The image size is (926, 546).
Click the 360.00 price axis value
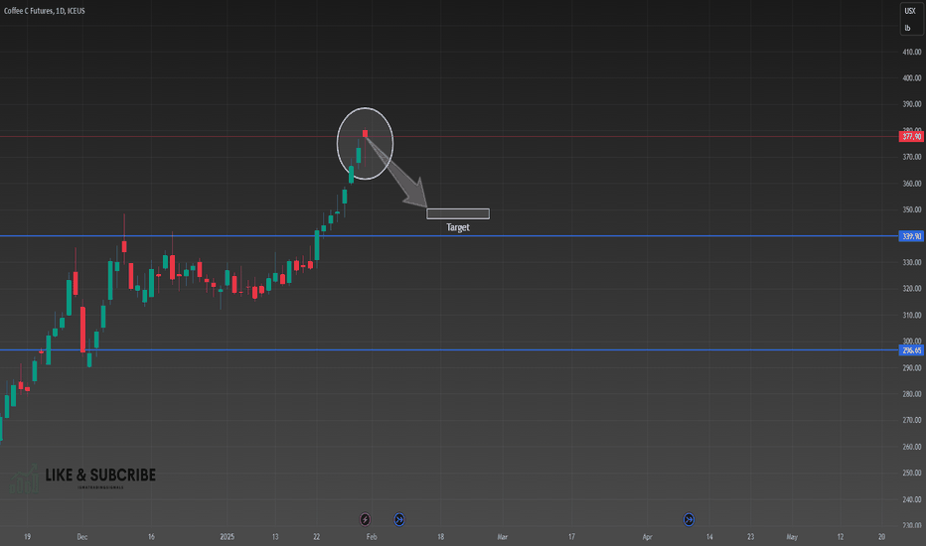click(912, 184)
